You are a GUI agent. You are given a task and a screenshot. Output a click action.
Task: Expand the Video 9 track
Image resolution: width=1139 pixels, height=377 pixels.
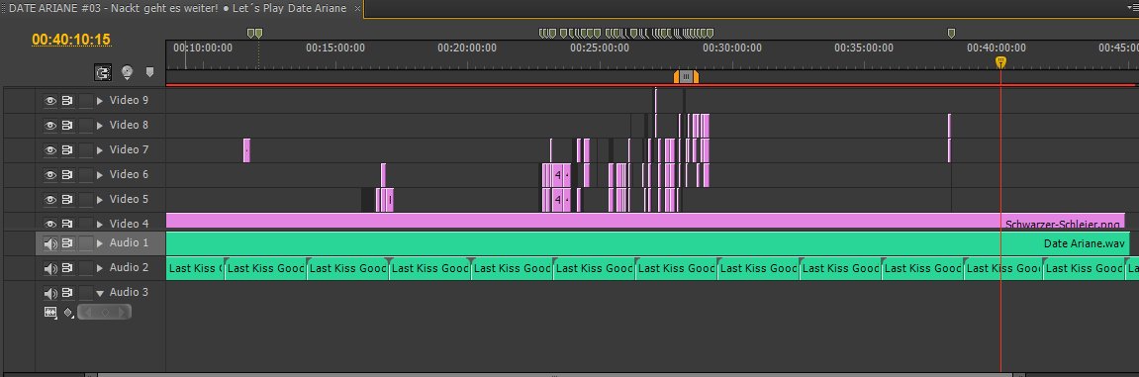click(x=100, y=101)
